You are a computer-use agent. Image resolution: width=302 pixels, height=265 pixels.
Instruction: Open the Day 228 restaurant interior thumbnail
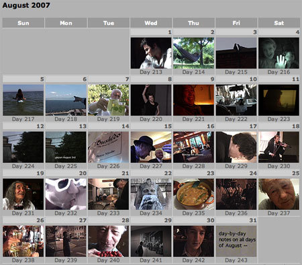[193, 147]
